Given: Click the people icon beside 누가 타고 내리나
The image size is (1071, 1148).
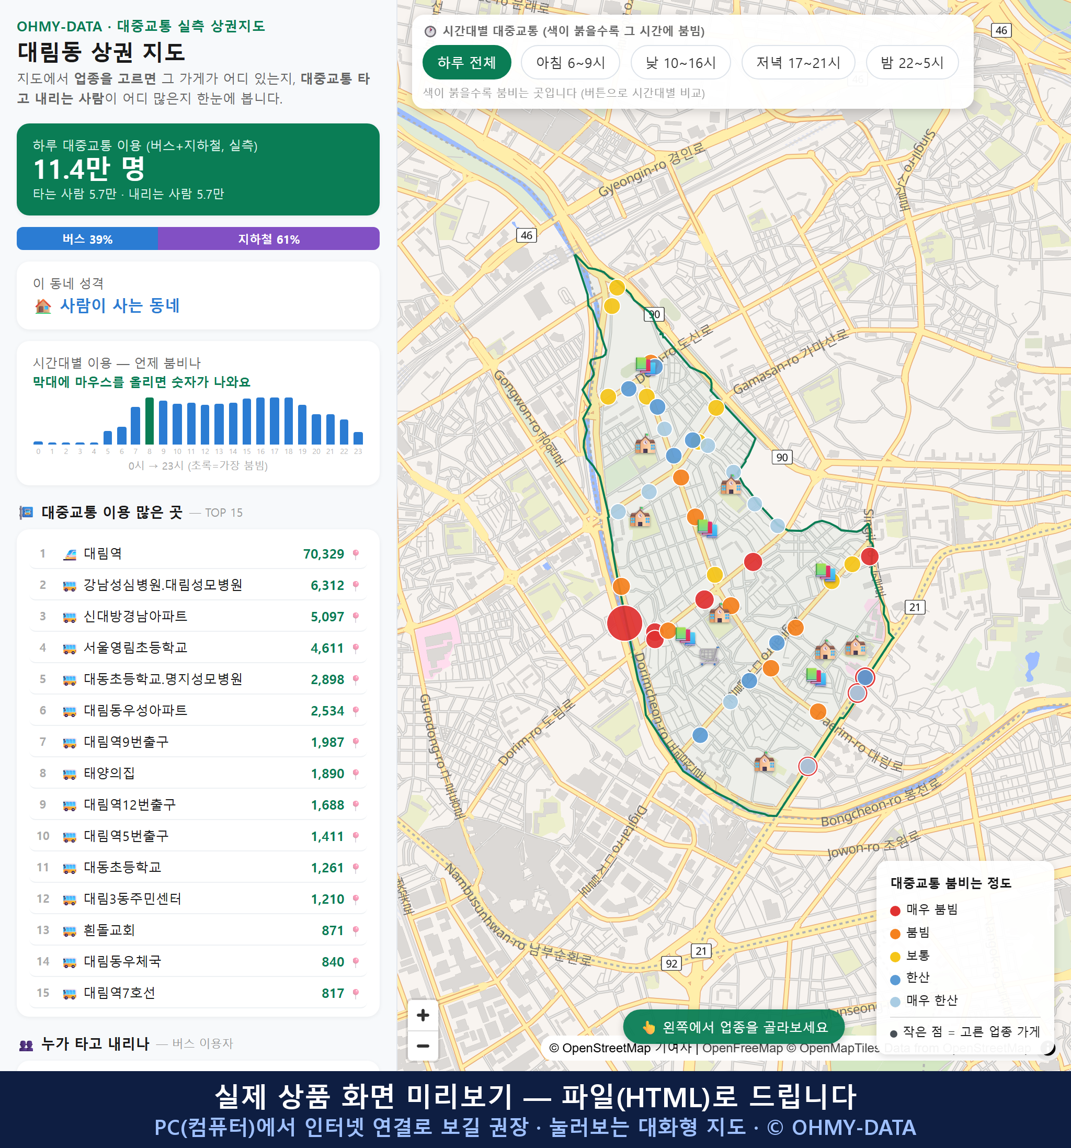Looking at the screenshot, I should click(26, 1044).
